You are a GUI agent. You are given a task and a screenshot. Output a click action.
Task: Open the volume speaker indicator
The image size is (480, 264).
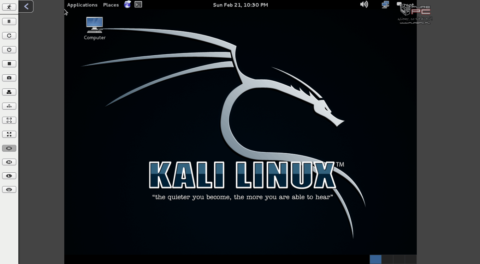(x=364, y=4)
